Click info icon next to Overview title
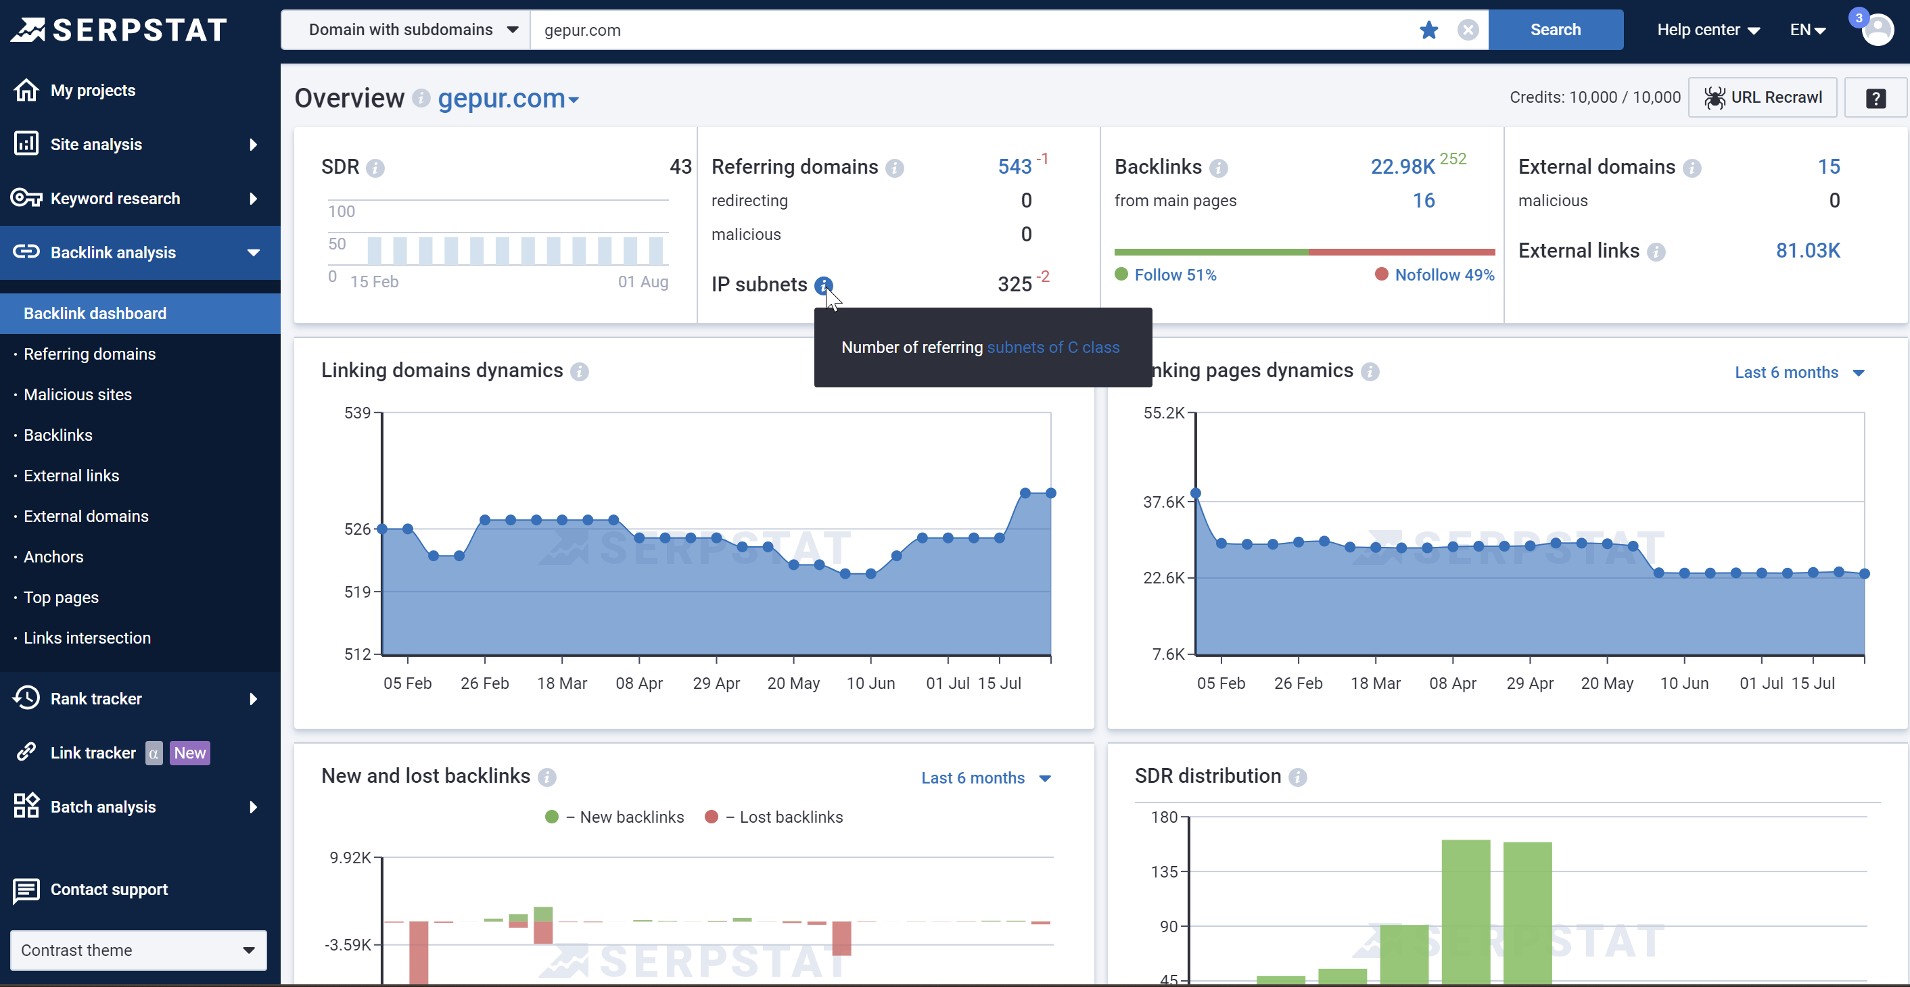The height and width of the screenshot is (987, 1910). point(421,98)
